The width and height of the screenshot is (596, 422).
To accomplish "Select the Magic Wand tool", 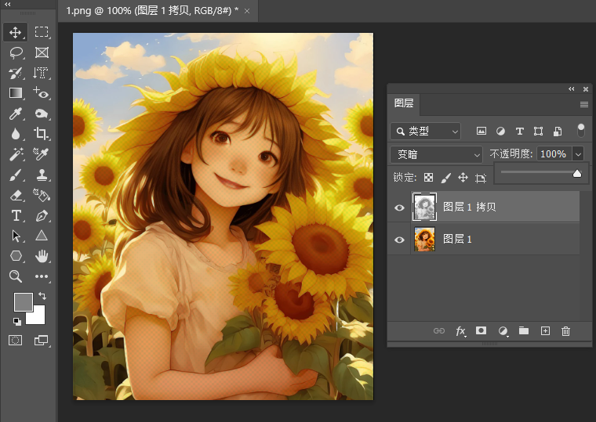I will [15, 154].
